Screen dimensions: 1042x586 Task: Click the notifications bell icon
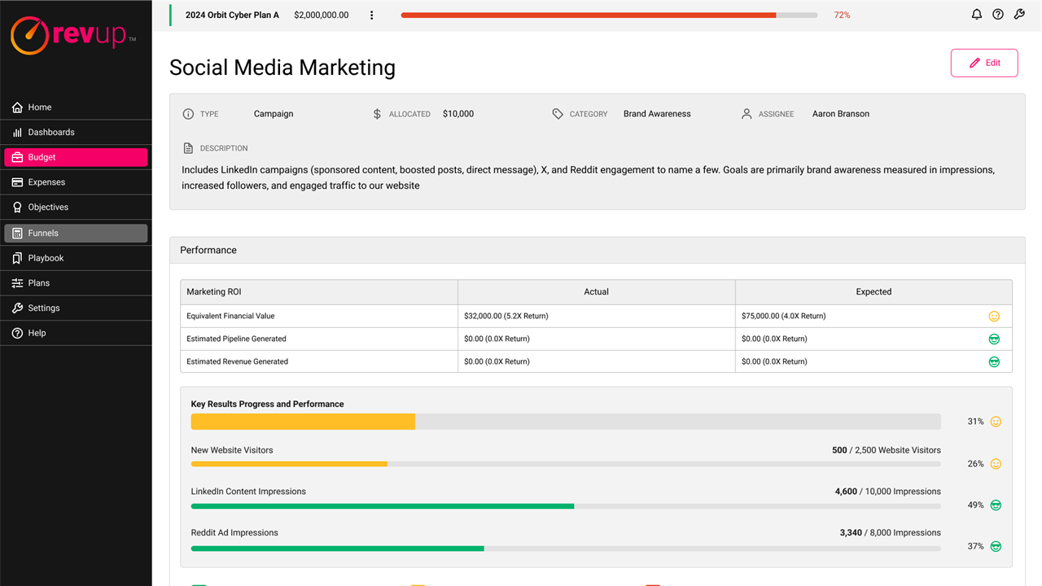point(977,15)
